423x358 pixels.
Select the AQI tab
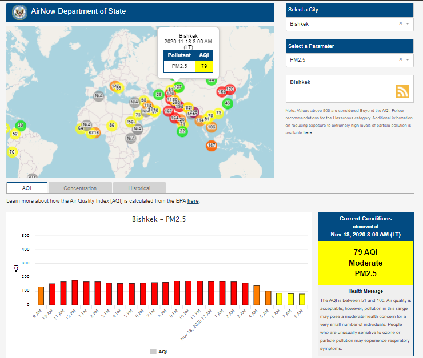point(27,188)
